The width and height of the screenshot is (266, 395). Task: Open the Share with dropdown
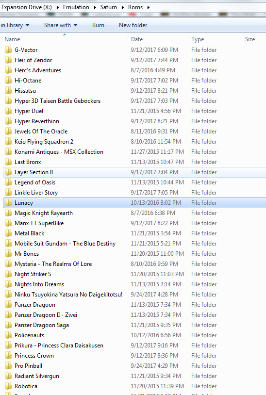(61, 25)
